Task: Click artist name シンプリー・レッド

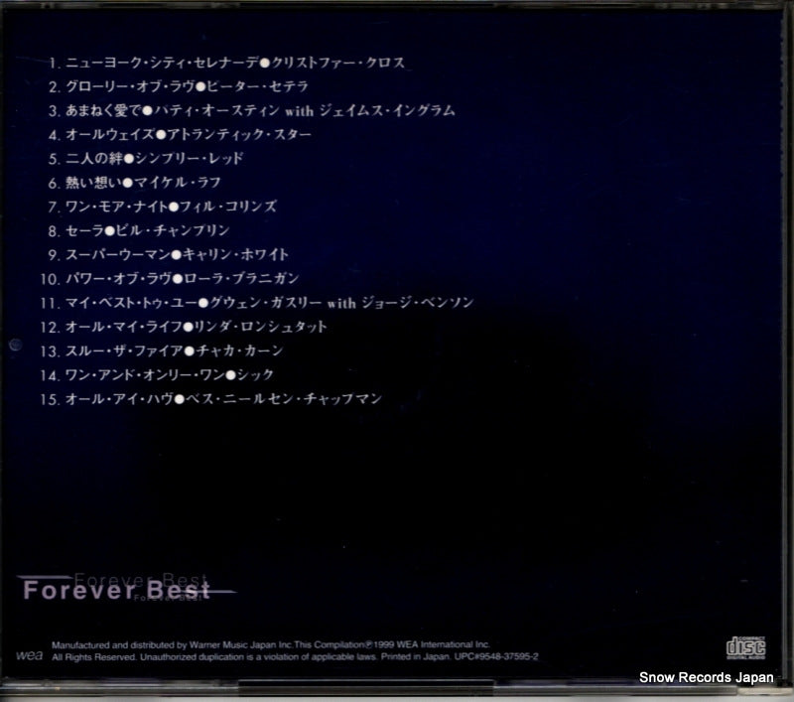Action: pyautogui.click(x=189, y=159)
